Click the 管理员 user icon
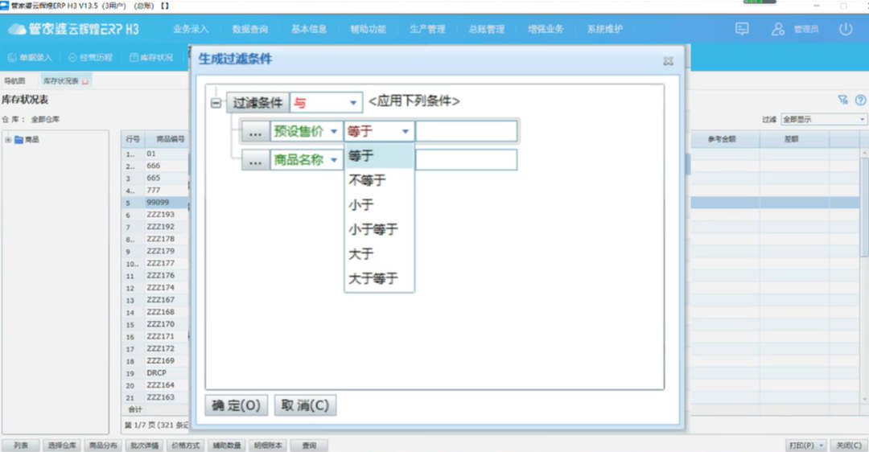869x452 pixels. 778,29
